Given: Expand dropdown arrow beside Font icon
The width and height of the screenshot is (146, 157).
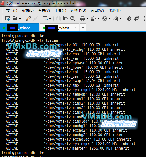Looking at the screenshot, I should pyautogui.click(x=121, y=19).
